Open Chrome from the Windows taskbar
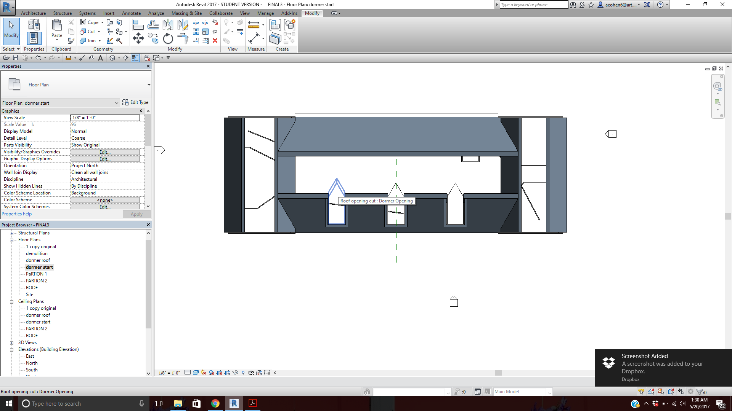Image resolution: width=732 pixels, height=411 pixels. click(215, 403)
